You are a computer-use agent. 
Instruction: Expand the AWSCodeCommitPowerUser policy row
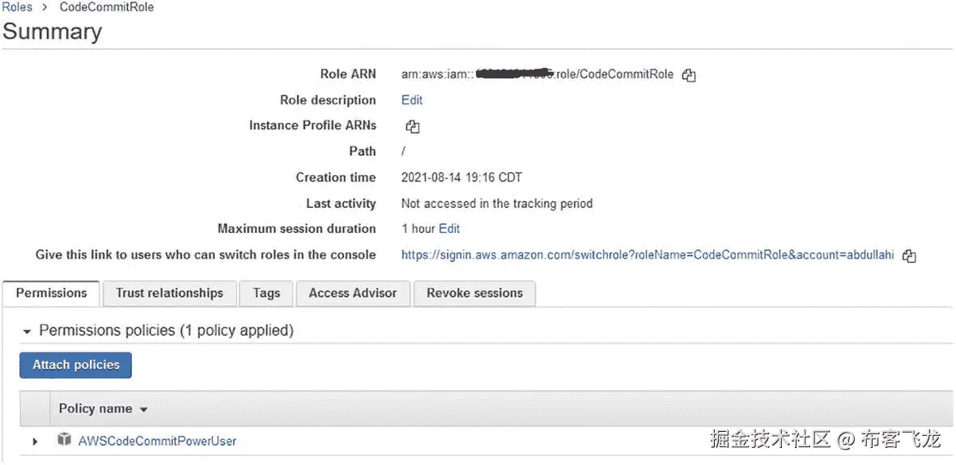[35, 442]
